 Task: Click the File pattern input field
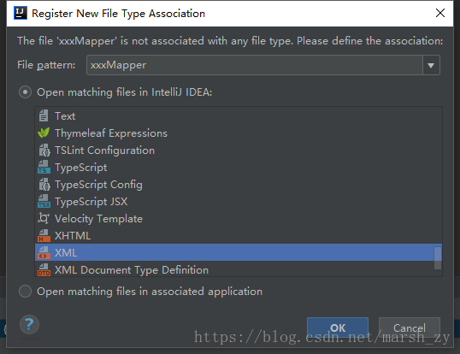[255, 65]
